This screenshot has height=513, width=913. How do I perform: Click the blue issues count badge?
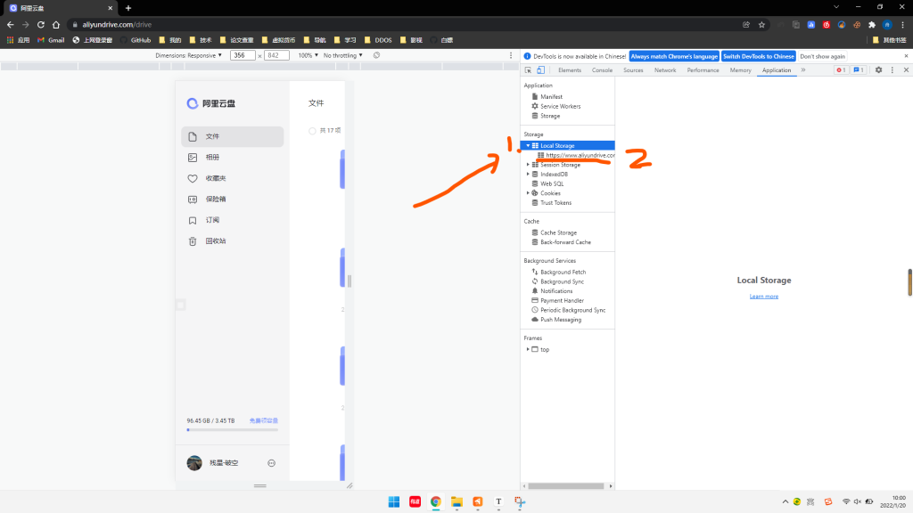(x=859, y=69)
